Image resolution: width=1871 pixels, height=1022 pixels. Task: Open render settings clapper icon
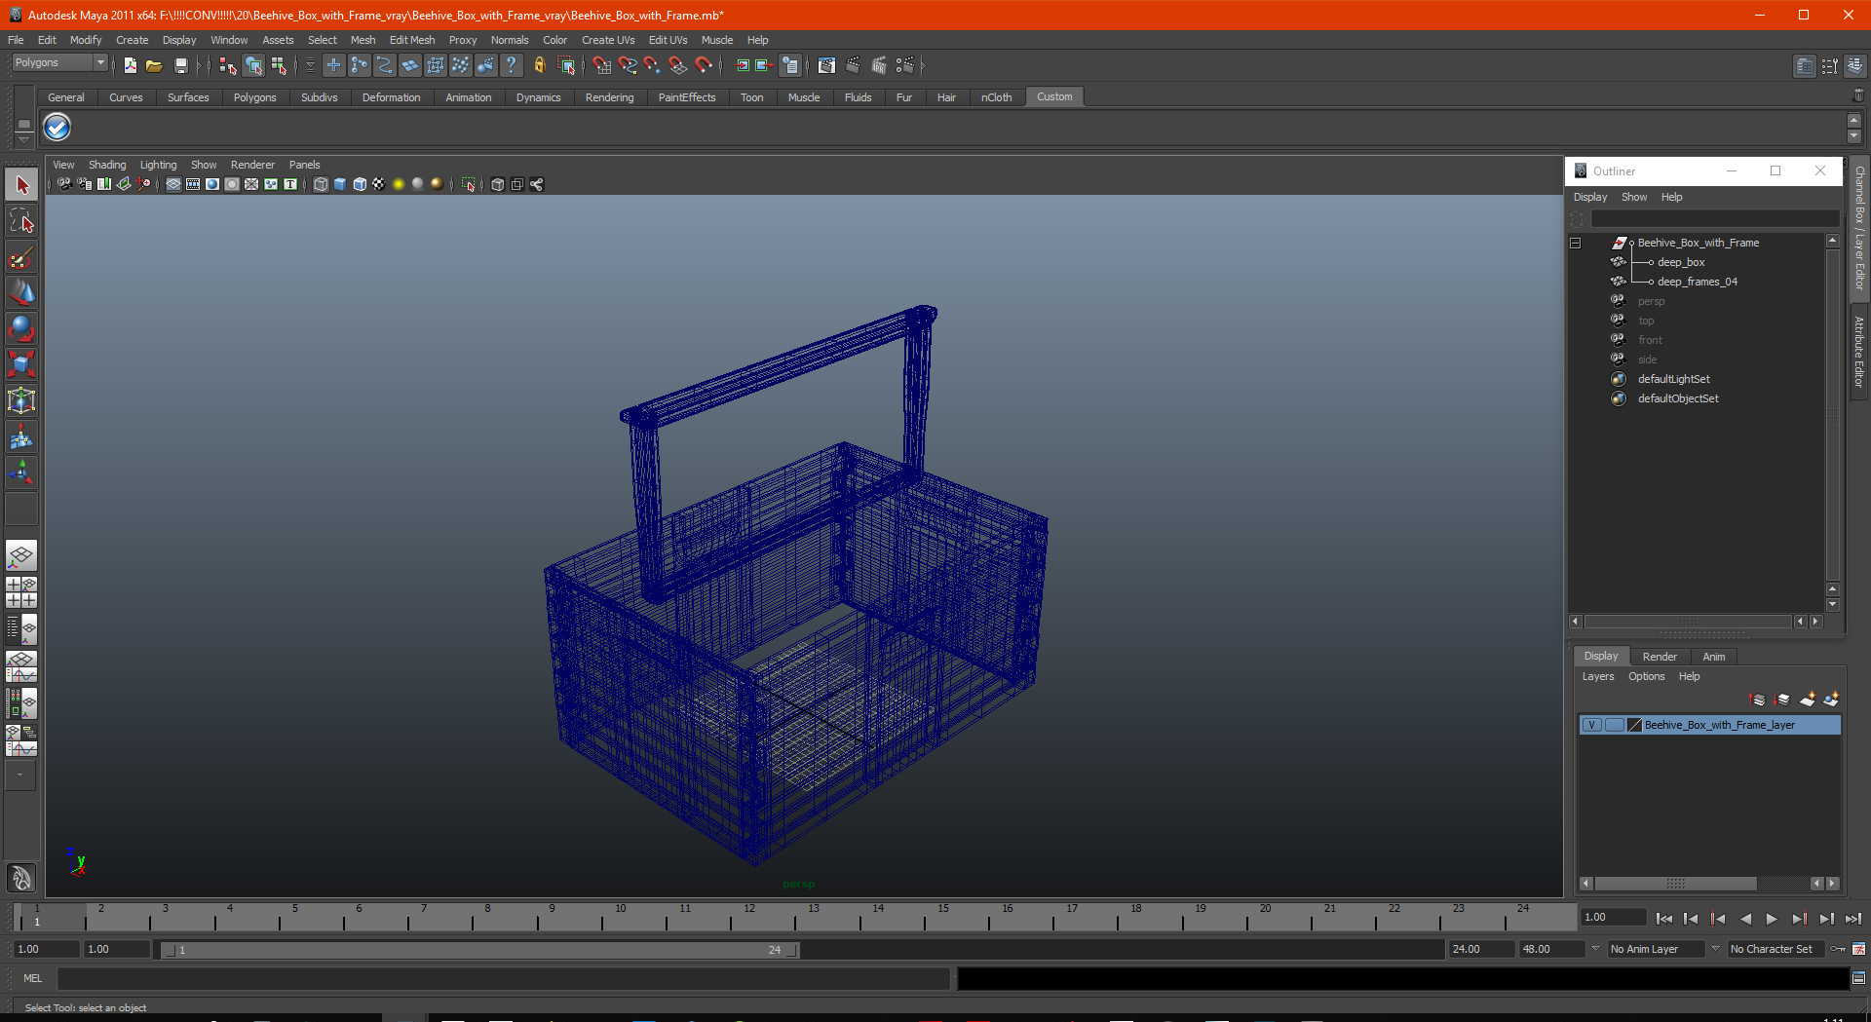click(x=905, y=65)
